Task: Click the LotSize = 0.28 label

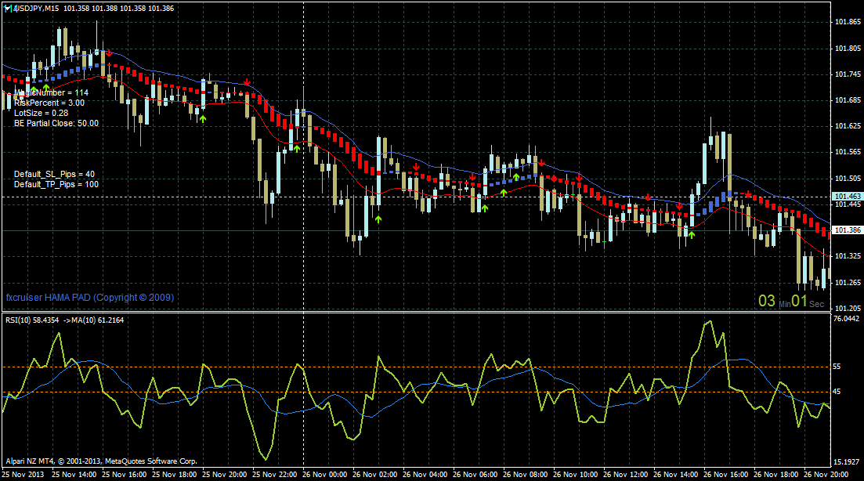Action: coord(41,113)
